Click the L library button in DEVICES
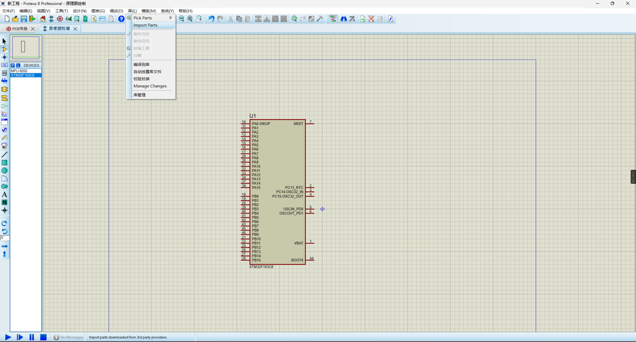Screen dimensions: 636x342 coord(18,65)
